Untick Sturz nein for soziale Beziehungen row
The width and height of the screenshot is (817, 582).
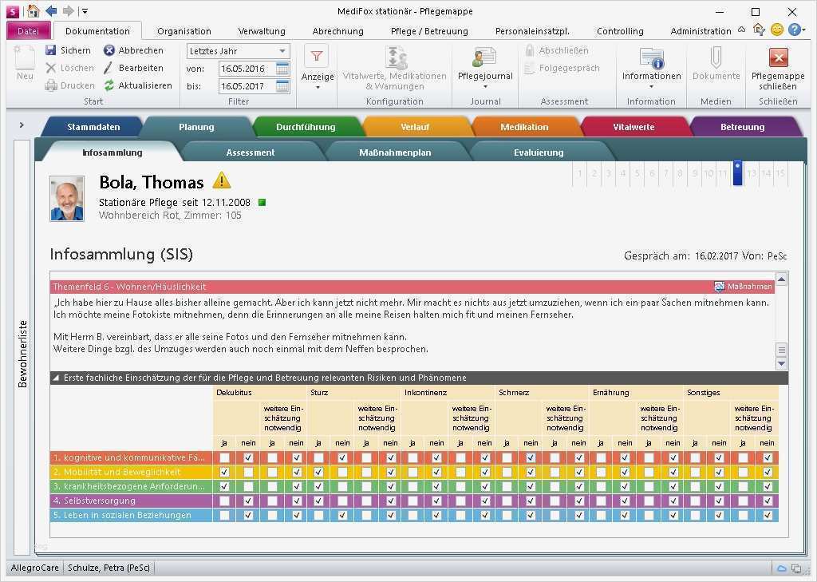pos(342,515)
